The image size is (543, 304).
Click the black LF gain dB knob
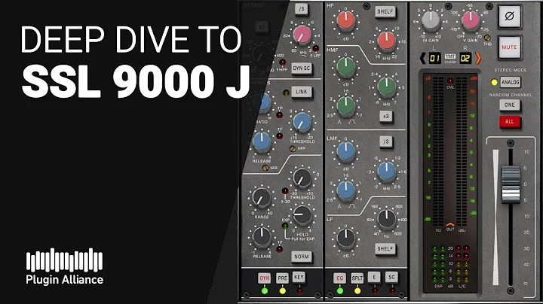tap(345, 238)
